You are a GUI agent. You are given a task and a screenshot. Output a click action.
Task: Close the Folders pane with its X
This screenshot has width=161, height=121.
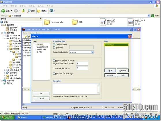[x=40, y=19]
